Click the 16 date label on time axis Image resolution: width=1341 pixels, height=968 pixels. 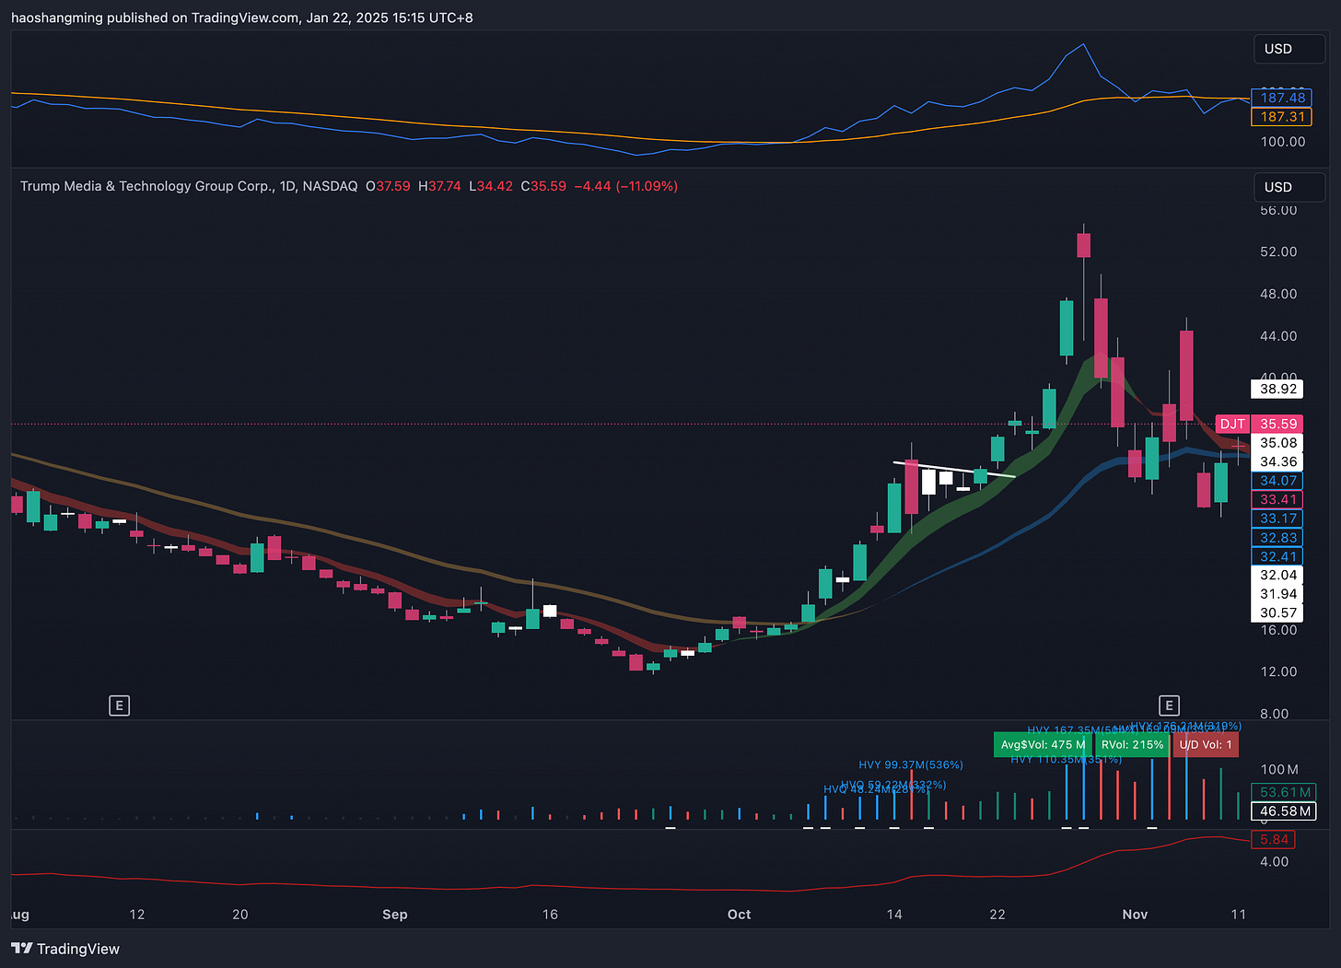550,915
